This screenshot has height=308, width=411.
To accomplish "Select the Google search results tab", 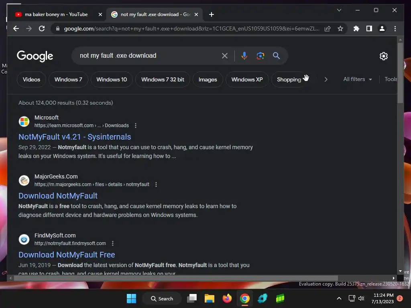I will 155,14.
